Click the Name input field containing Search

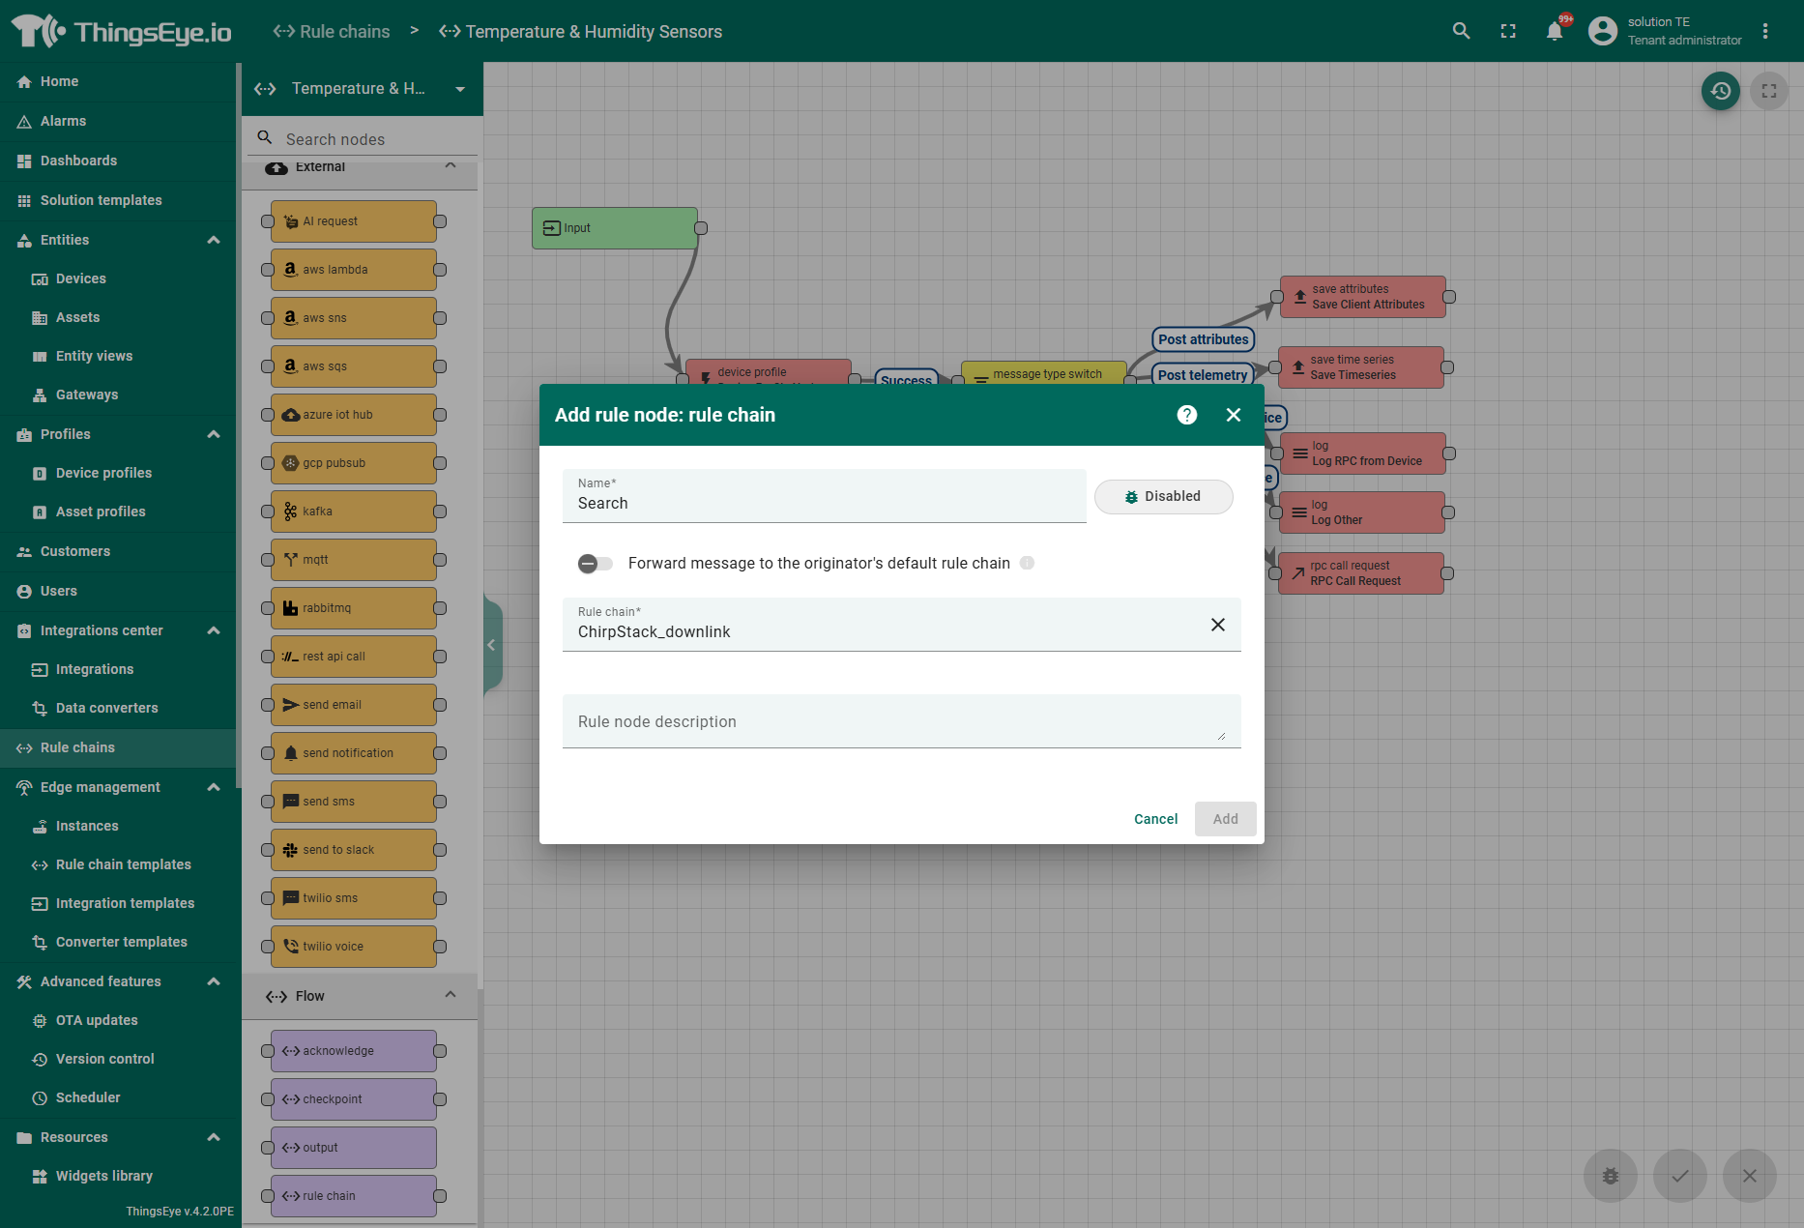pos(824,503)
